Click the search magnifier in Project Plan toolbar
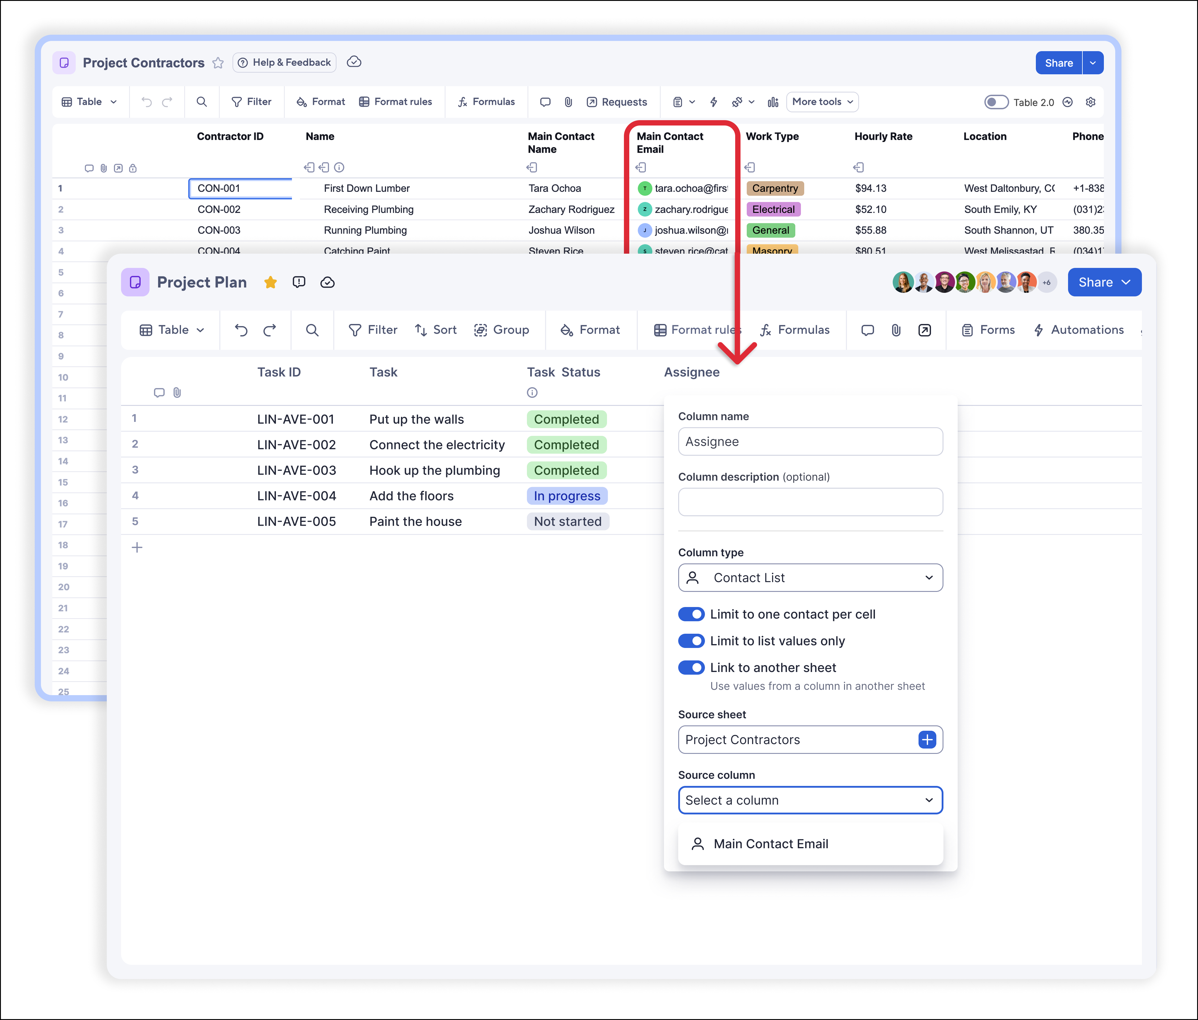Viewport: 1198px width, 1020px height. (312, 330)
